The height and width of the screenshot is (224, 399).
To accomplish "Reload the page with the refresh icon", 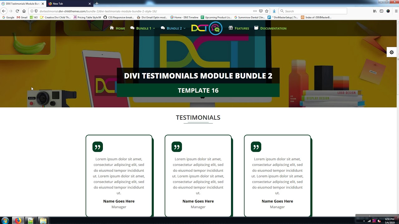I will pyautogui.click(x=17, y=11).
